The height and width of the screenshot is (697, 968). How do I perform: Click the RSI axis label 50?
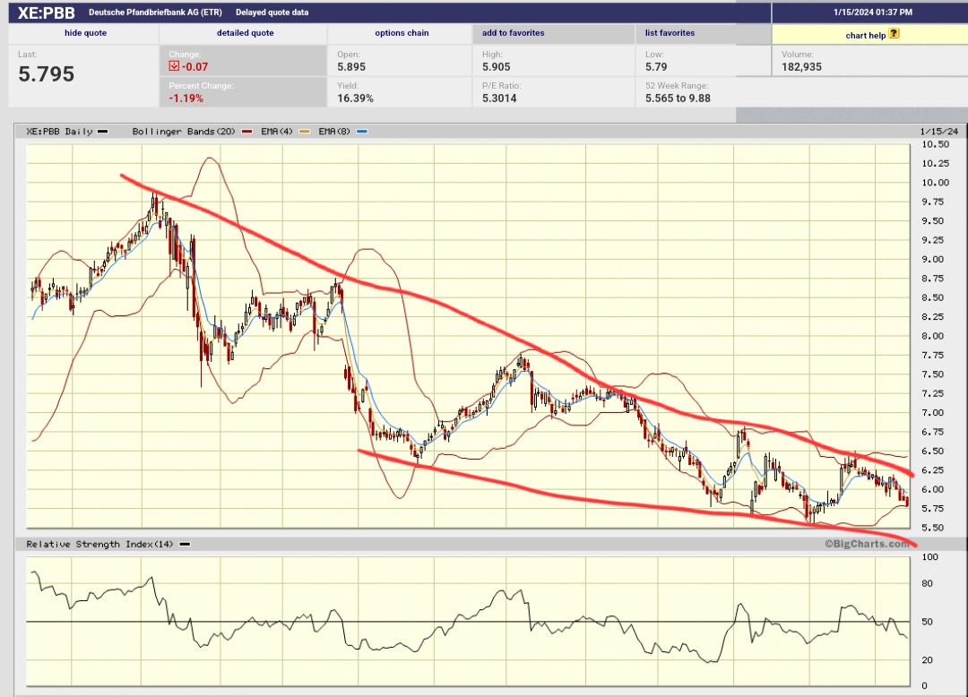pyautogui.click(x=927, y=622)
